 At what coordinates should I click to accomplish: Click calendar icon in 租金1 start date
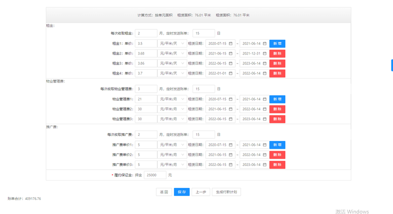[230, 44]
